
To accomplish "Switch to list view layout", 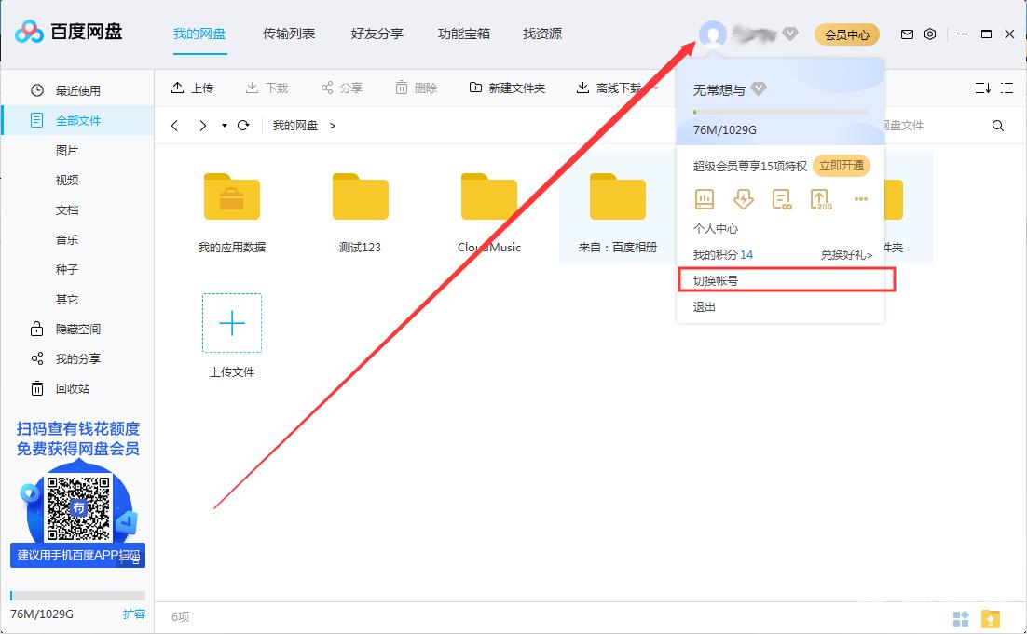I will 1006,88.
